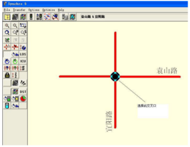Show Level of Service with LOS button

pos(23,54)
